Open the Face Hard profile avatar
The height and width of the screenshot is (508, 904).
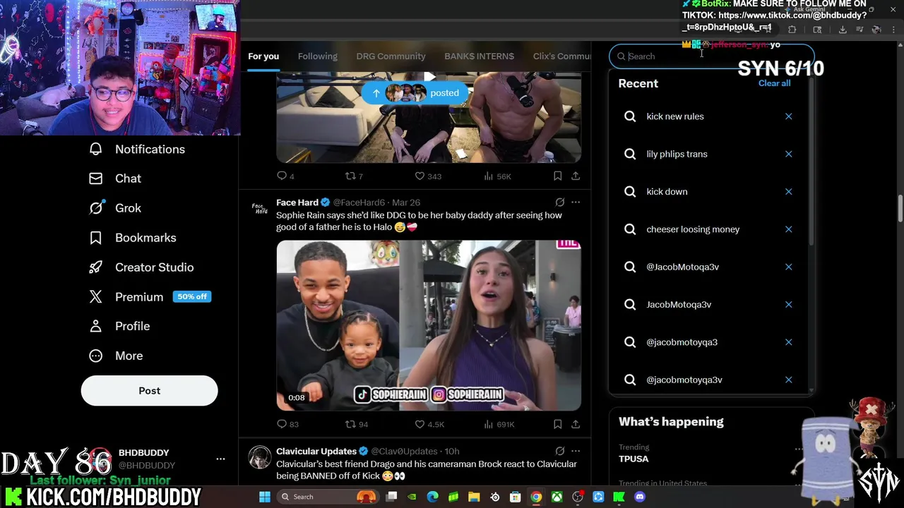coord(261,209)
